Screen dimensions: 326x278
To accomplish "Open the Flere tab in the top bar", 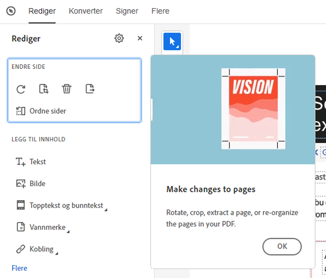I will (x=160, y=11).
